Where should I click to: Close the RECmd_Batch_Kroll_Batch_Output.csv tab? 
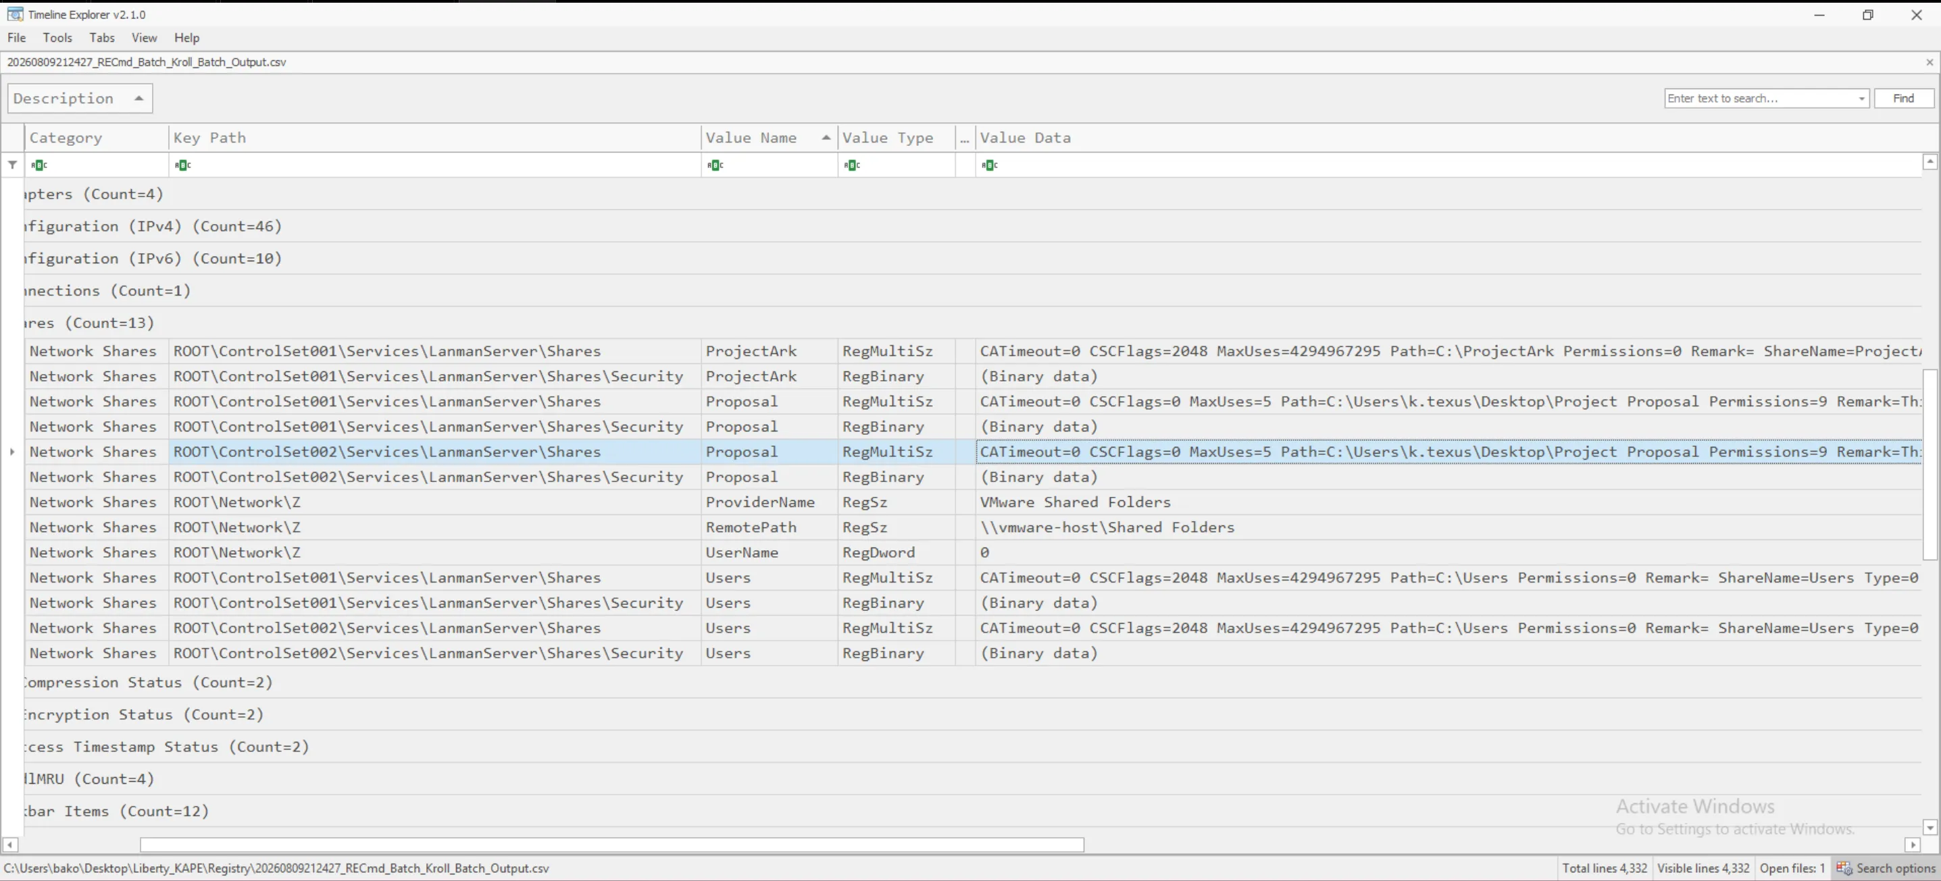[1930, 61]
